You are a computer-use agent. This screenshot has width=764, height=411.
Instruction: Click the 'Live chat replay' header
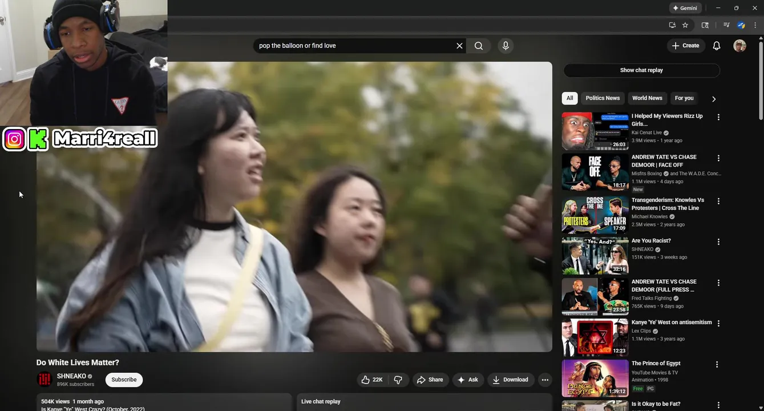click(x=321, y=401)
